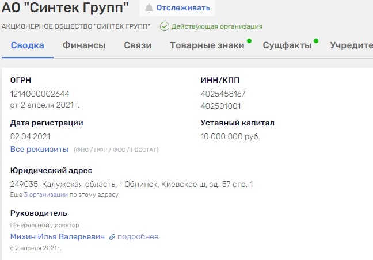Viewport: 373px width, 260px height.
Task: Click the chain link icon beside подробнее
Action: (112, 237)
